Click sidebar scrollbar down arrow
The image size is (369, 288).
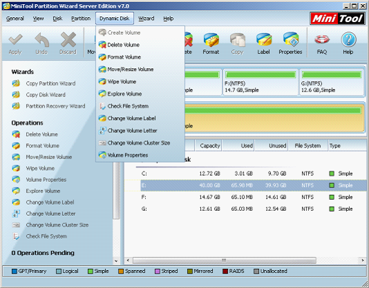(116, 260)
